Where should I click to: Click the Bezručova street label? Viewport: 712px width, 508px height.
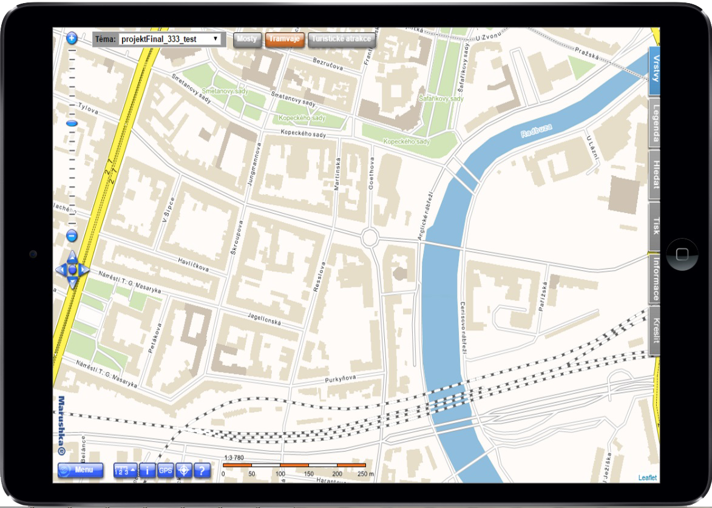click(328, 64)
